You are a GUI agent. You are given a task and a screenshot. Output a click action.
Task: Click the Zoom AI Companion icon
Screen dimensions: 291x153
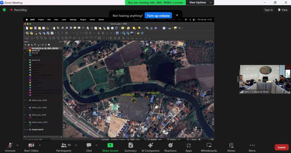(x=150, y=145)
